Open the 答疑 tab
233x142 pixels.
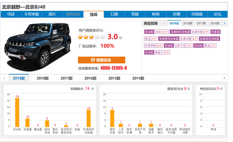pos(135,14)
